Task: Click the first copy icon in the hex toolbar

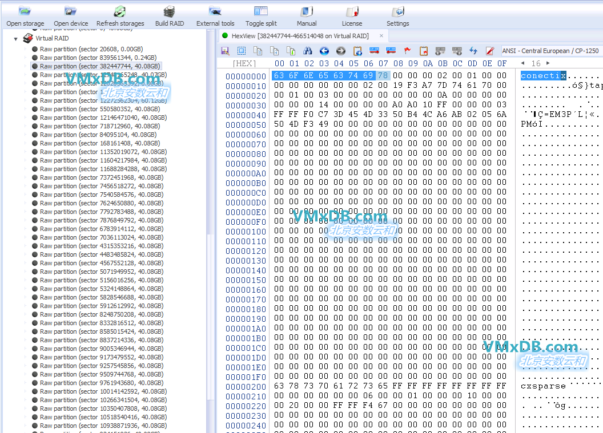Action: (x=258, y=51)
